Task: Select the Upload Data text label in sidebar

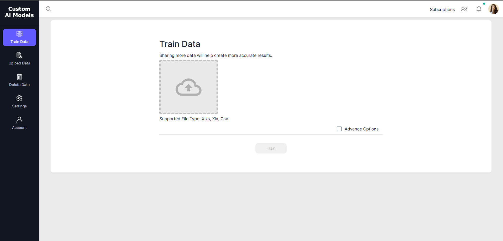Action: tap(19, 63)
